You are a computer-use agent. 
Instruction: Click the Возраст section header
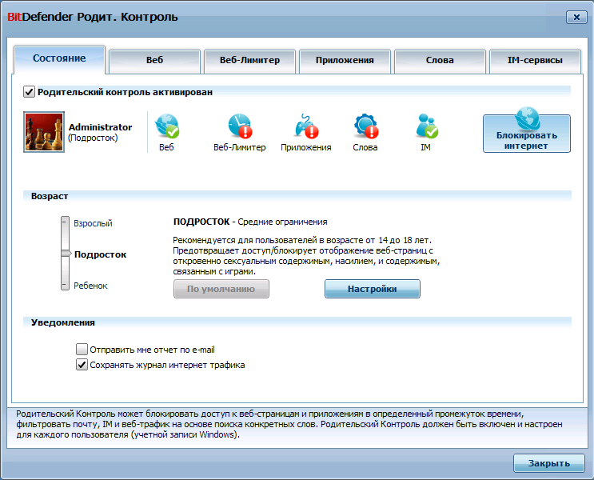click(x=50, y=196)
